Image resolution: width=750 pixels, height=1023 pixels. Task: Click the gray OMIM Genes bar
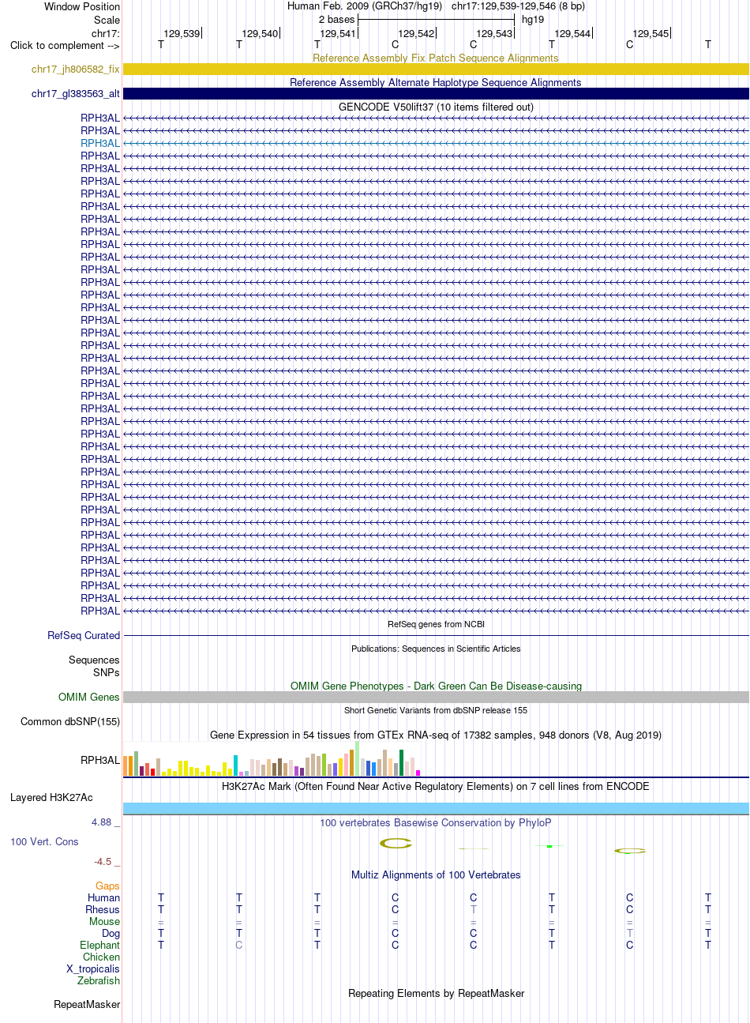coord(436,698)
